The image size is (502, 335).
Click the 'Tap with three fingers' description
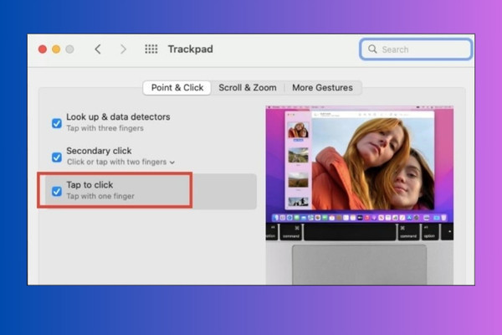[105, 128]
